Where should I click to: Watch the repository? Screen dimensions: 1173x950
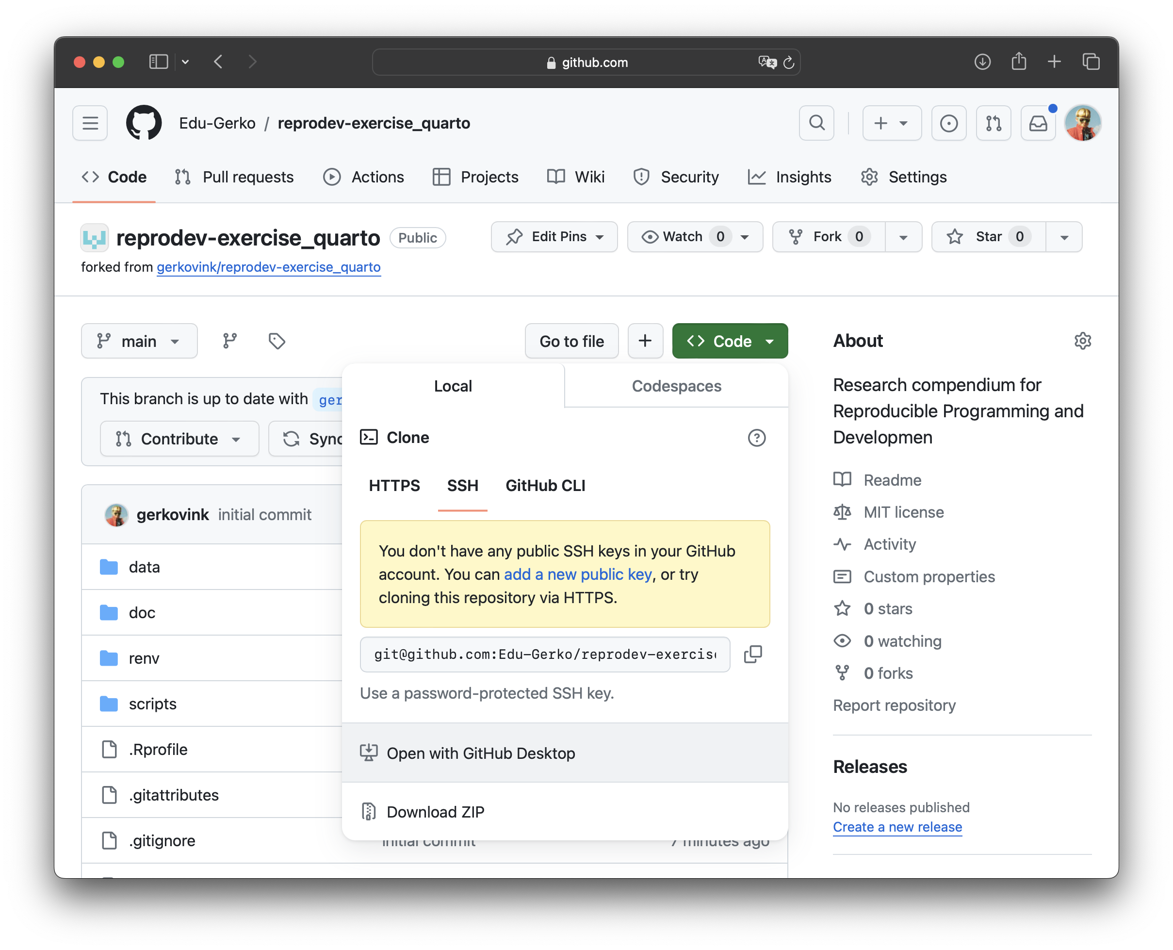(695, 237)
